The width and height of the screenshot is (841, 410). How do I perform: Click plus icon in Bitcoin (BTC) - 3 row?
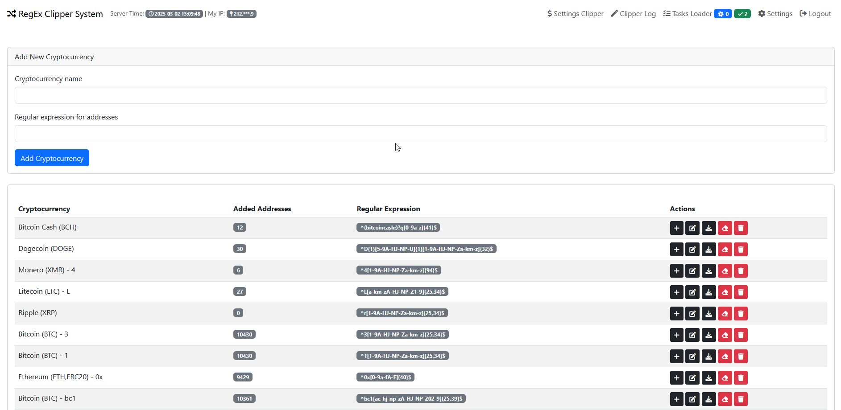tap(676, 335)
